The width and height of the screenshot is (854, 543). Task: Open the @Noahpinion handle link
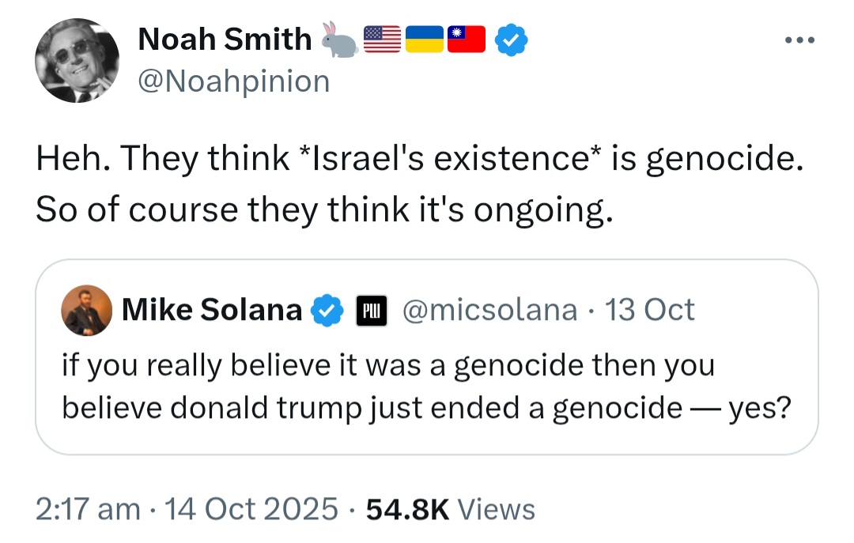(233, 81)
